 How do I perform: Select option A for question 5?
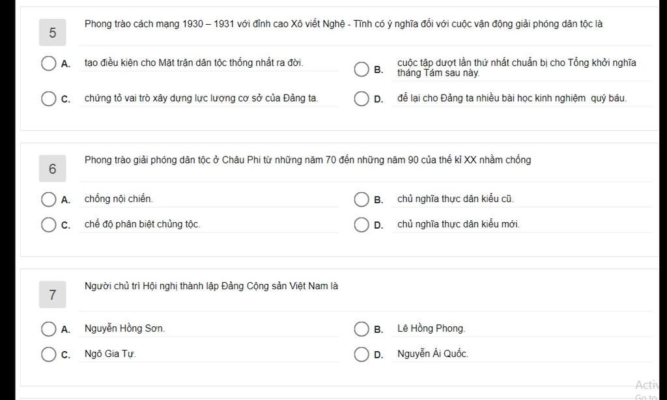48,63
